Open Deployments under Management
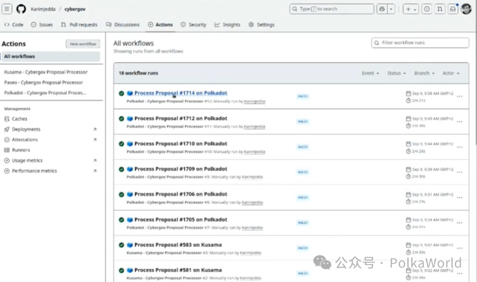This screenshot has width=477, height=282. point(26,129)
